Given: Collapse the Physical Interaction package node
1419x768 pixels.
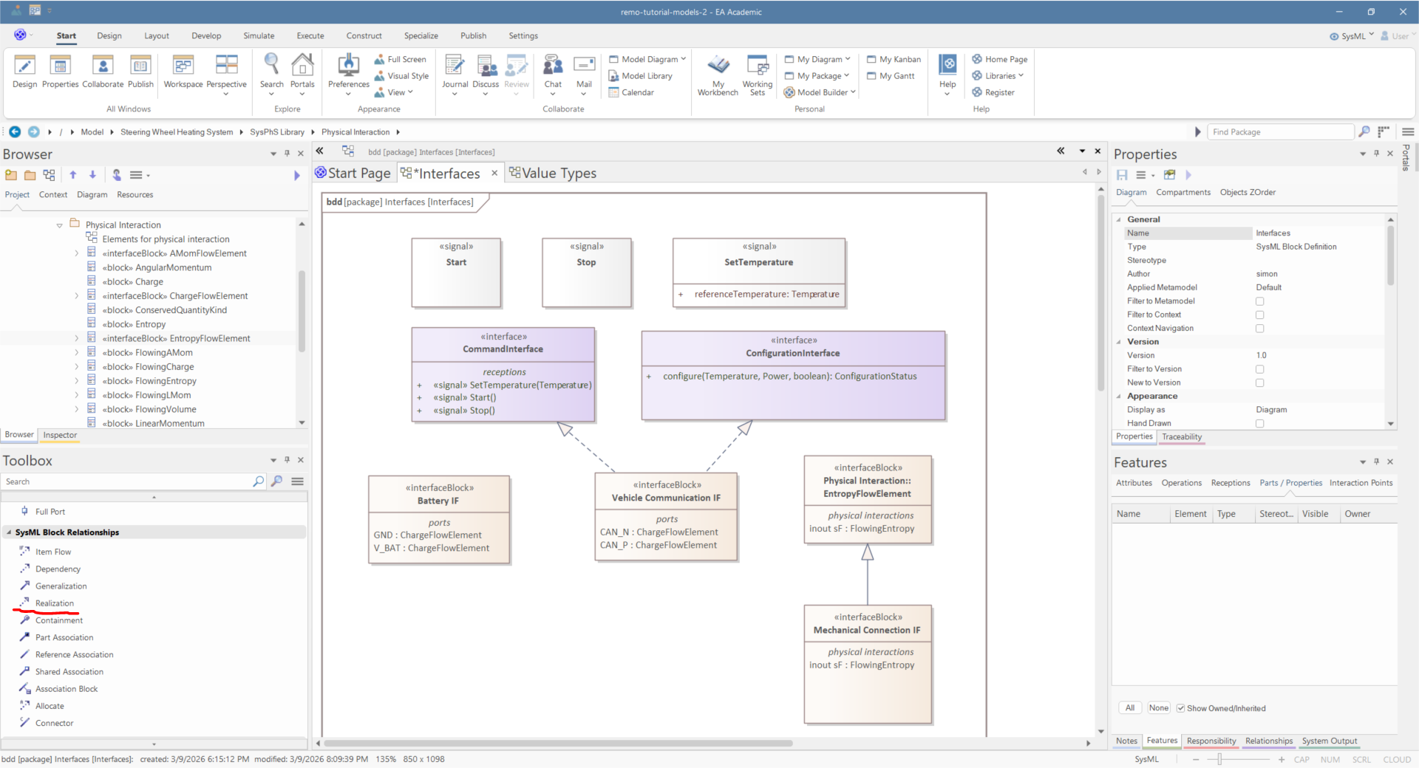Looking at the screenshot, I should coord(60,225).
